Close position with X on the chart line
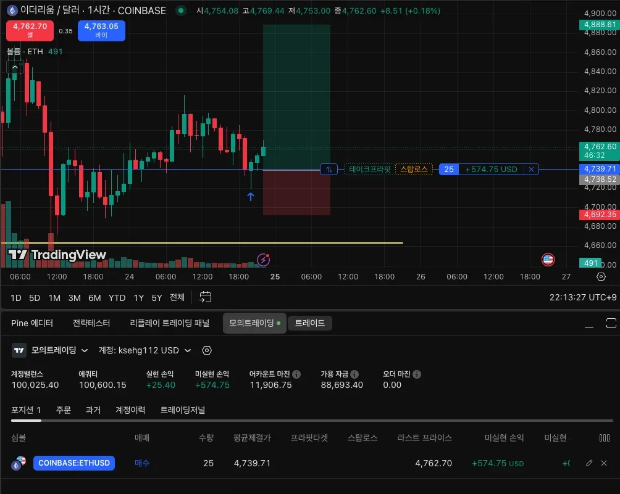This screenshot has height=494, width=620. coord(531,170)
